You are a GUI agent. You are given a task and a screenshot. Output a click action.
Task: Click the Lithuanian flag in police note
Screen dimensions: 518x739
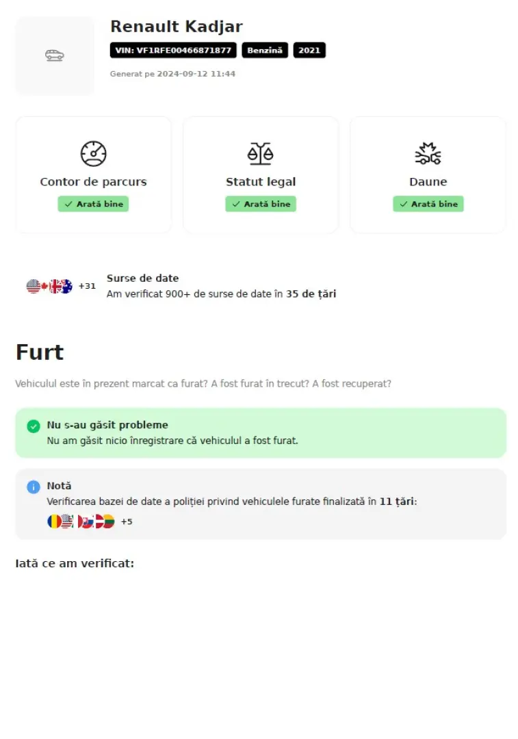[107, 521]
